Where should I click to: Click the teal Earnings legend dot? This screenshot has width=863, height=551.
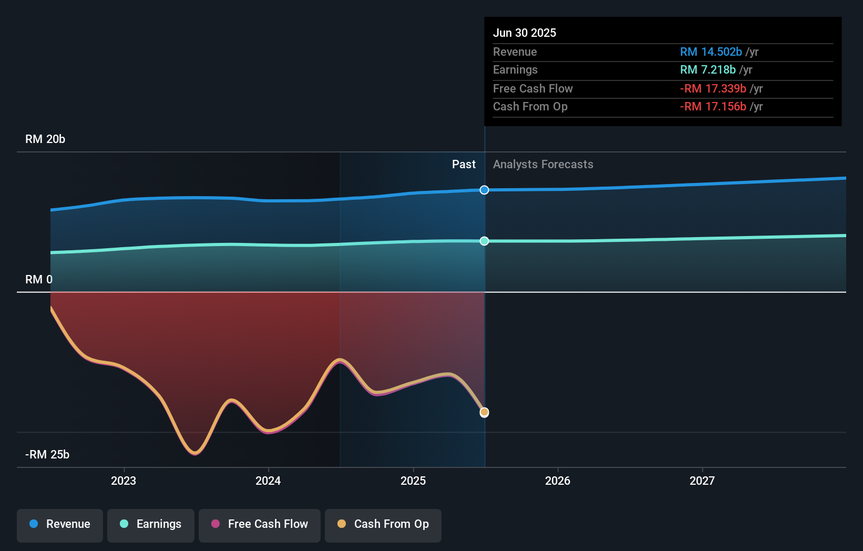(124, 524)
